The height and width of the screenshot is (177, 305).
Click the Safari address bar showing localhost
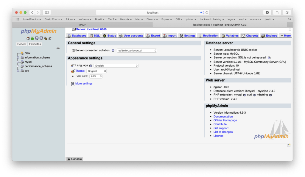[152, 12]
